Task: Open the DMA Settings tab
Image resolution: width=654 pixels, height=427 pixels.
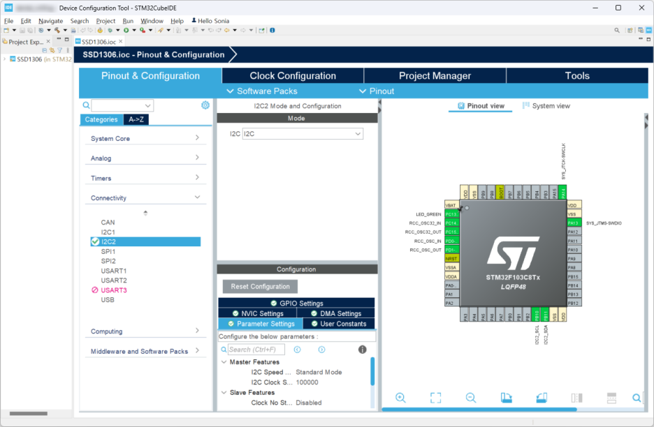Action: tap(336, 313)
